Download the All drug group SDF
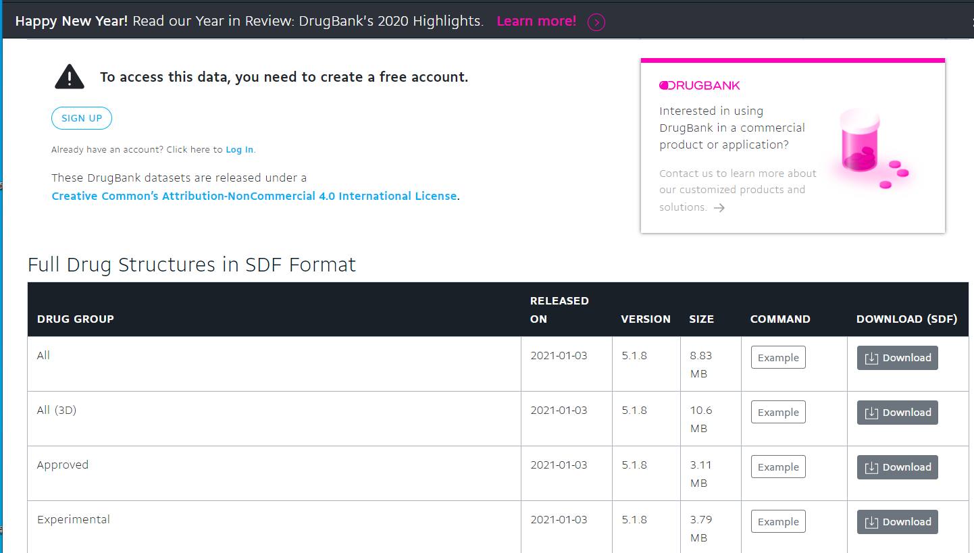The height and width of the screenshot is (553, 974). (897, 358)
